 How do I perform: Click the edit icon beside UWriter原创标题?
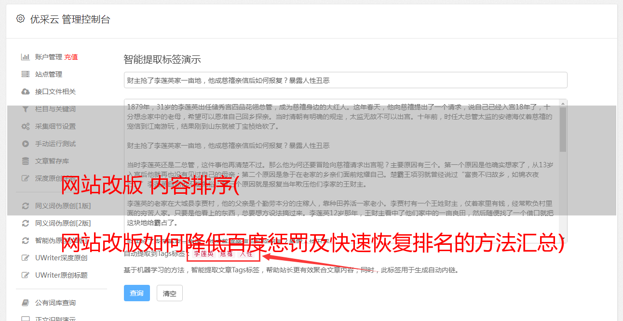coord(26,275)
